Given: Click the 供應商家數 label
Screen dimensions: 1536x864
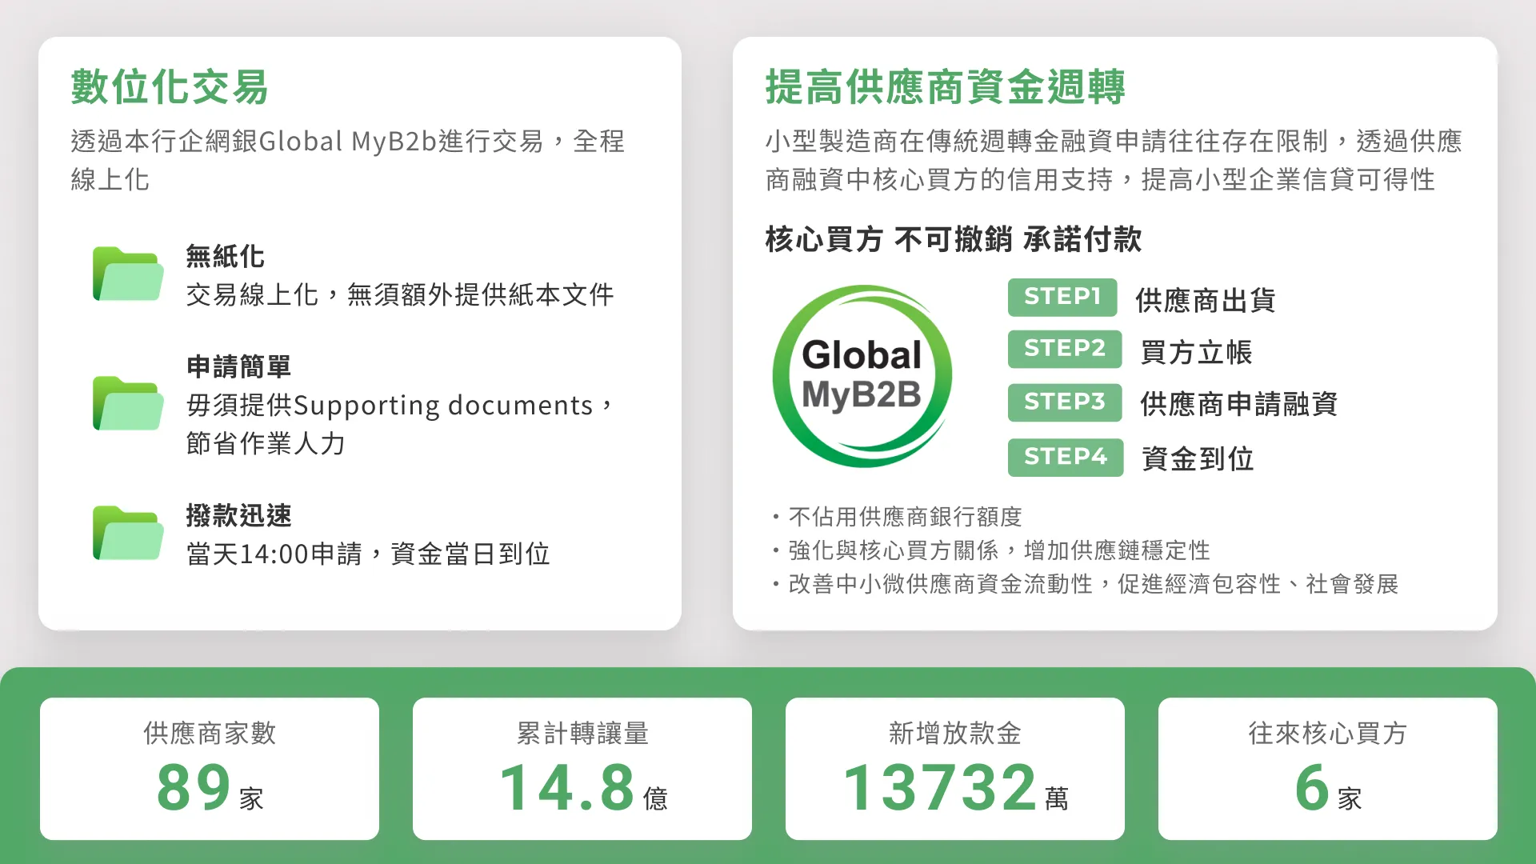Looking at the screenshot, I should [210, 734].
